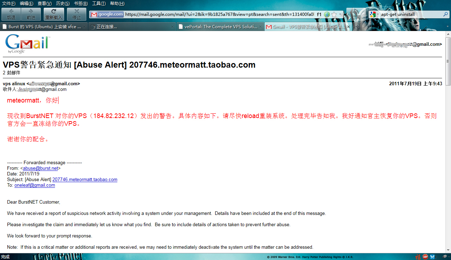
Task: Stop loading with the 停止 button
Action: point(76,14)
